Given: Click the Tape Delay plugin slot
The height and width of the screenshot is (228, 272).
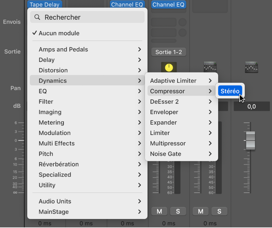Looking at the screenshot, I should pos(45,5).
